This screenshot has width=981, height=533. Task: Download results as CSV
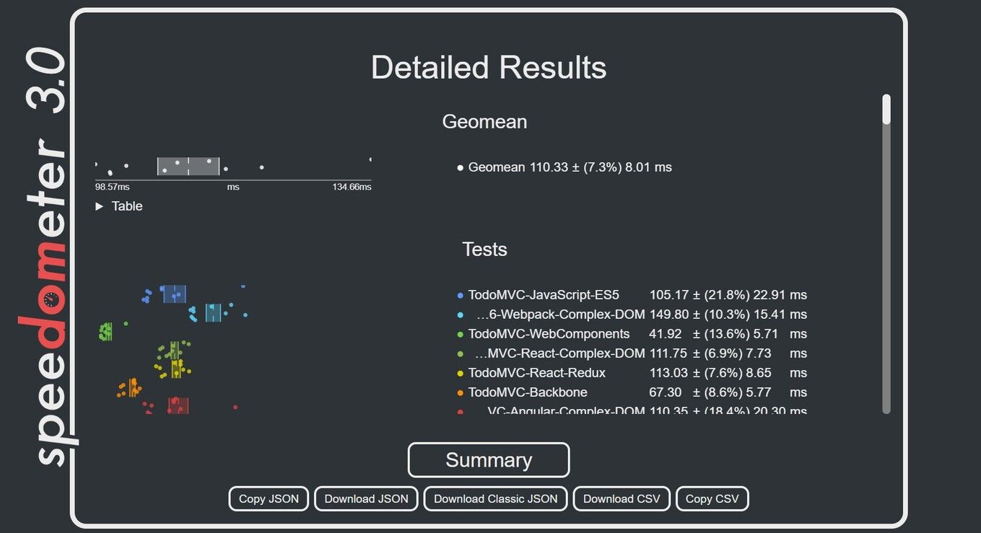click(x=621, y=498)
